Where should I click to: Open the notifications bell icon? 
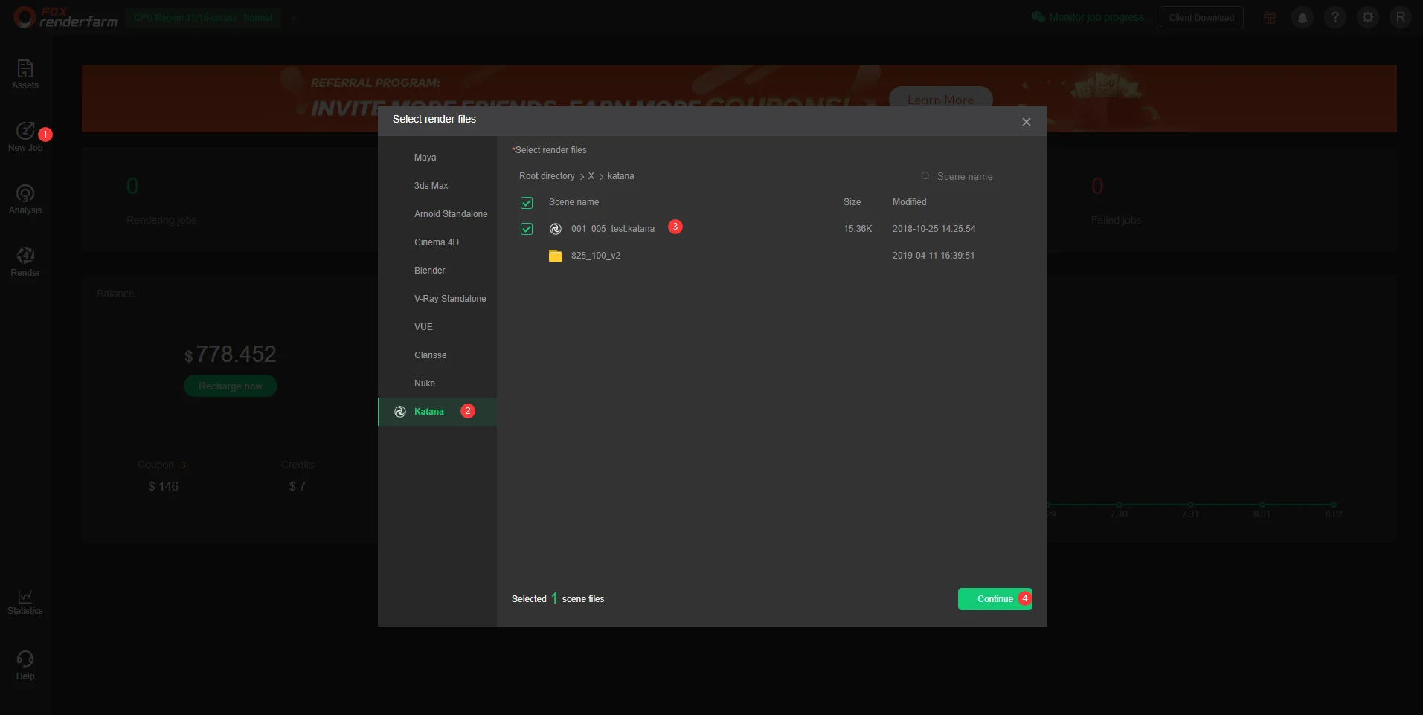point(1302,17)
